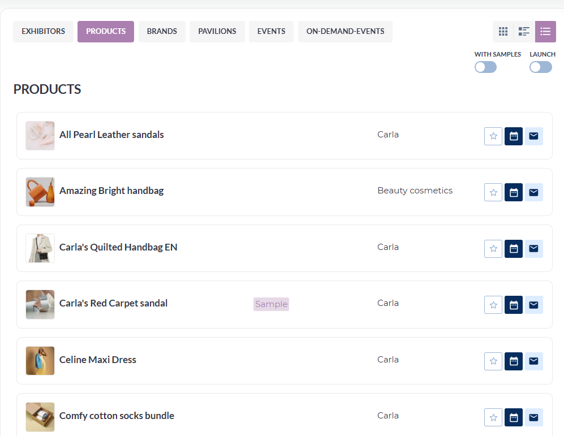Email about Comfy cotton socks bundle
564x436 pixels.
point(534,417)
